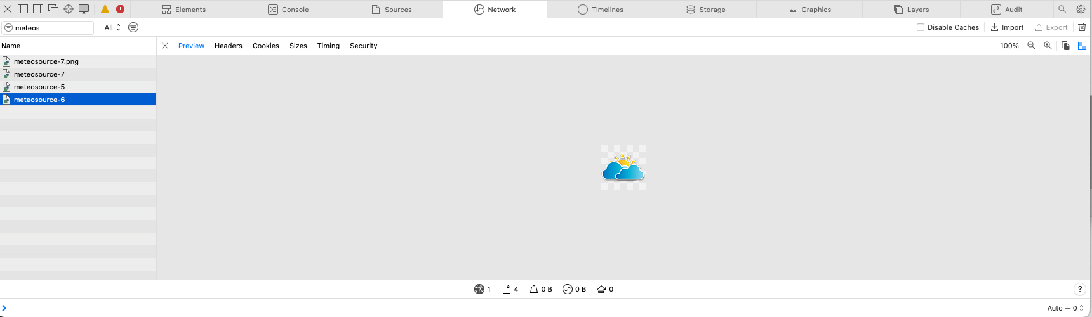Zoom in the image preview
The image size is (1092, 317).
1048,46
